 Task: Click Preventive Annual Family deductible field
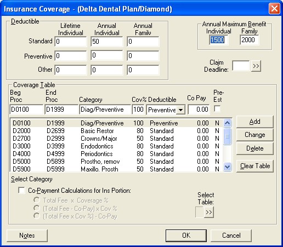[x=143, y=55]
